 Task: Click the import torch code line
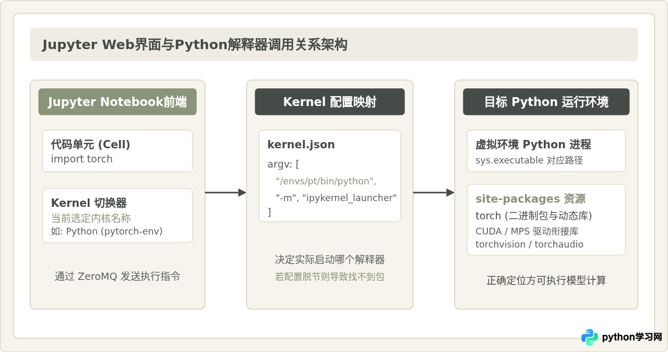(82, 159)
